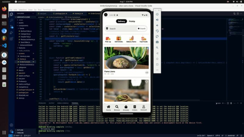Open the Flame Llama restaurant photo
This screenshot has height=137, width=244.
pyautogui.click(x=126, y=58)
